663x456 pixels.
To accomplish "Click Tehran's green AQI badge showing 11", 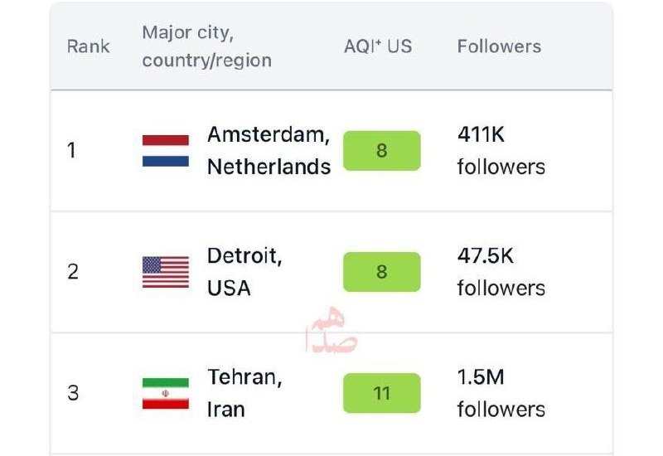I will click(381, 393).
